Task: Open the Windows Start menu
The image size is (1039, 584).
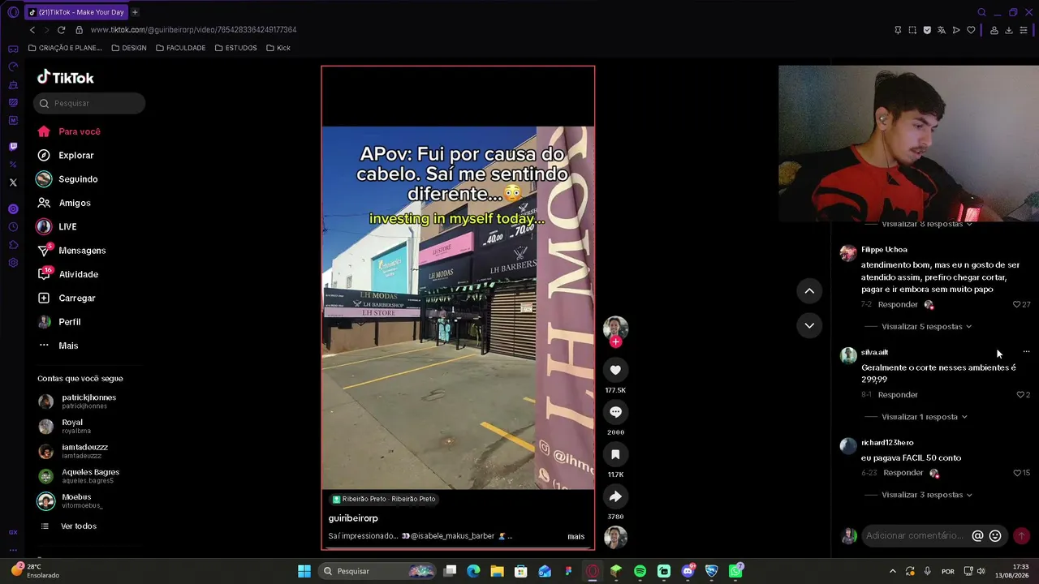Action: pyautogui.click(x=304, y=571)
